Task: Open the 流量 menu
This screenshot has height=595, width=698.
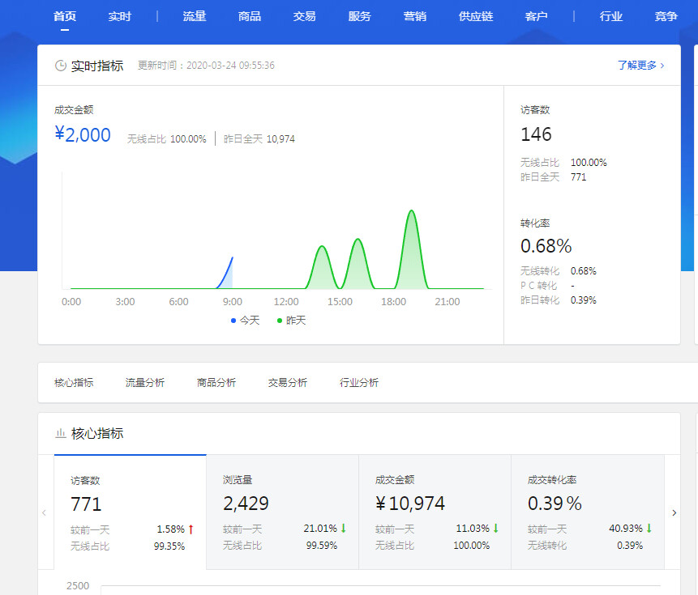Action: 195,16
